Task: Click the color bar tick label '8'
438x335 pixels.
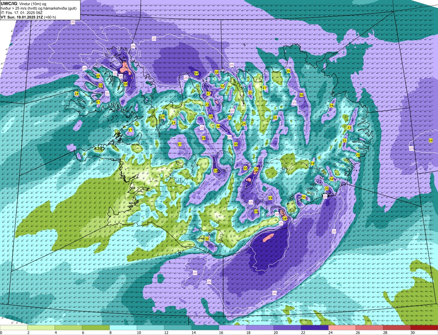Action: pyautogui.click(x=111, y=333)
